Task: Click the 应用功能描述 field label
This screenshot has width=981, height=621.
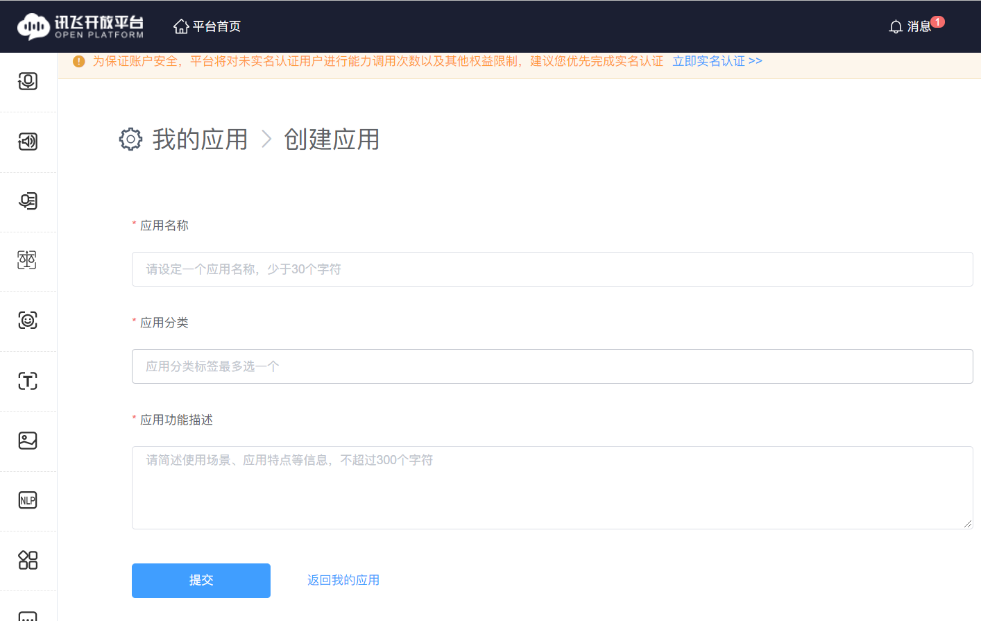Action: point(176,420)
